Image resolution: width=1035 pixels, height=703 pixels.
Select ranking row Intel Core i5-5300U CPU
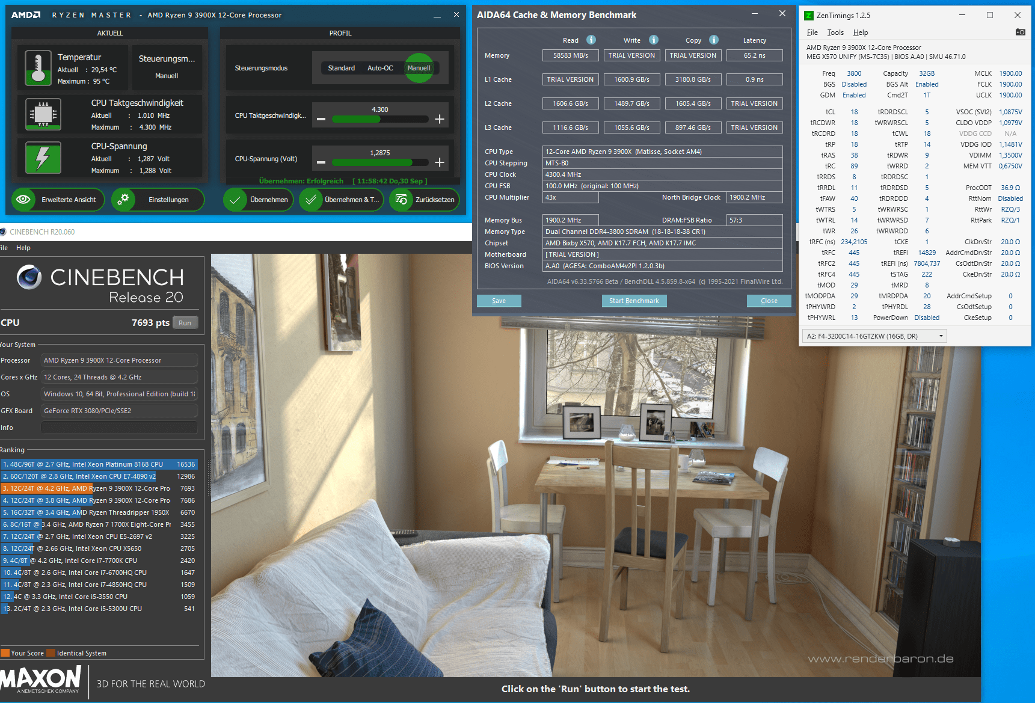[99, 609]
